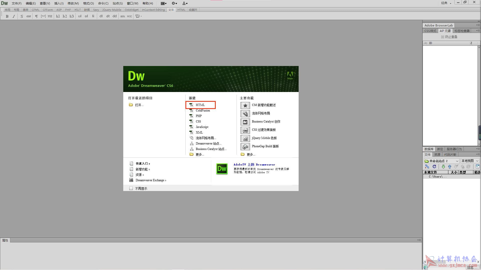Switch to 代码片断 tab
This screenshot has height=270, width=481.
450,154
